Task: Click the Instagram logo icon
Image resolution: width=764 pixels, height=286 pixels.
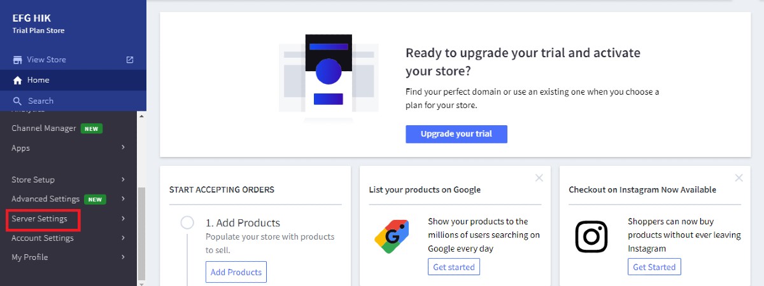Action: [x=591, y=236]
